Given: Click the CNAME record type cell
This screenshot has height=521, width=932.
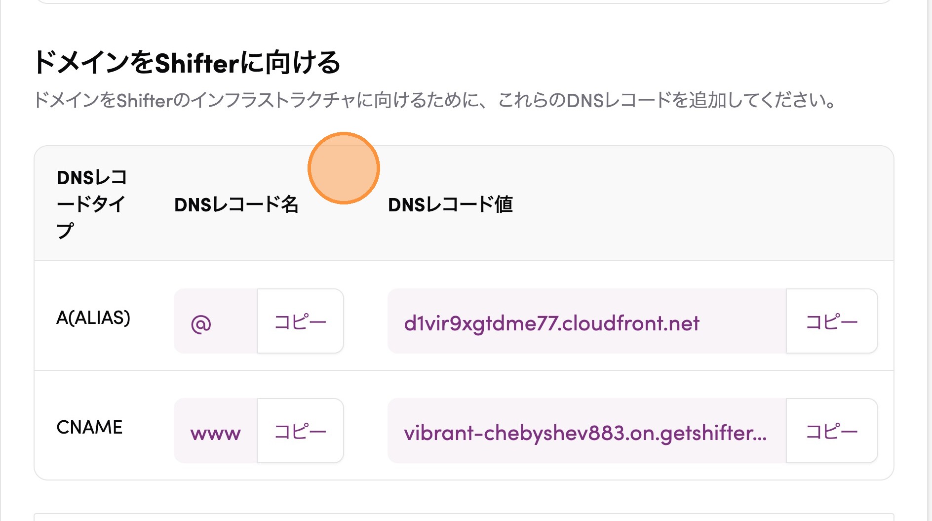Looking at the screenshot, I should pos(89,427).
